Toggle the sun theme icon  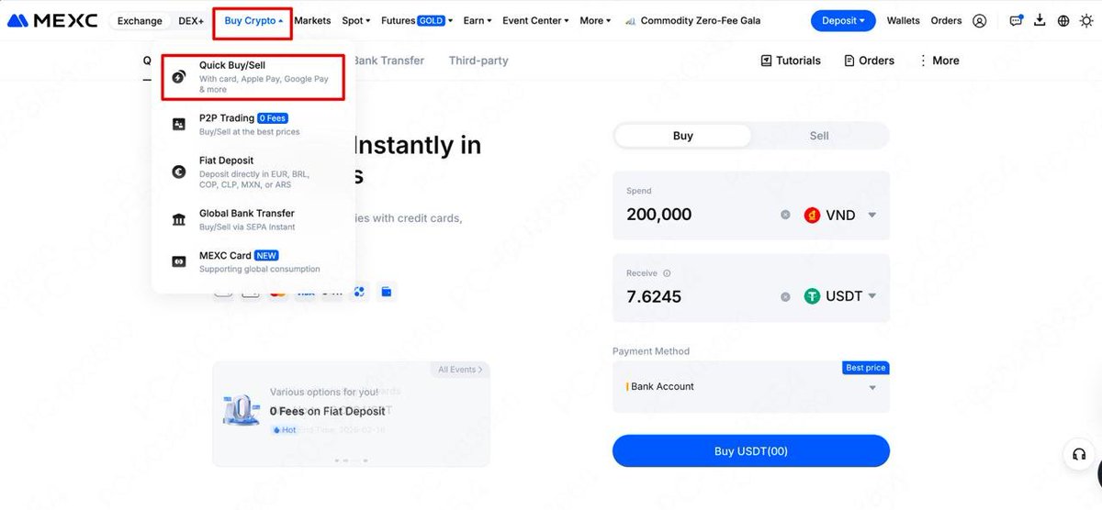click(1087, 20)
